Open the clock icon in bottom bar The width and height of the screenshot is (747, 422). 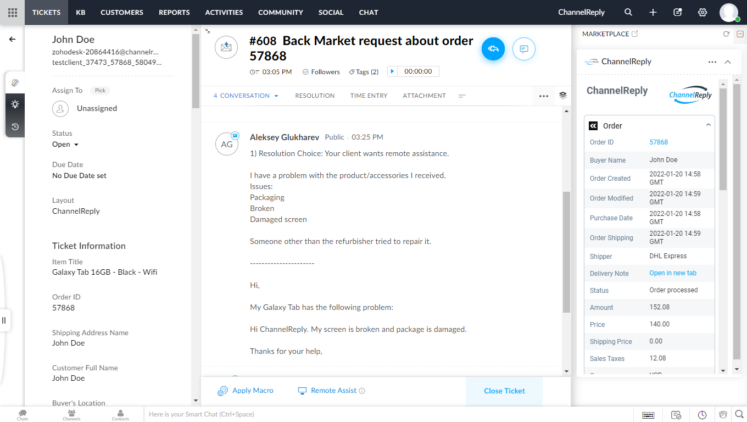(x=703, y=414)
